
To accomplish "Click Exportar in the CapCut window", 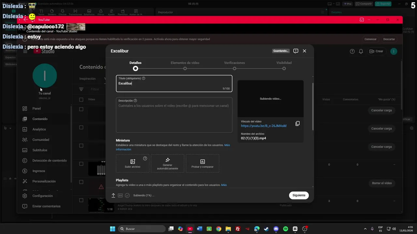I will click(383, 4).
